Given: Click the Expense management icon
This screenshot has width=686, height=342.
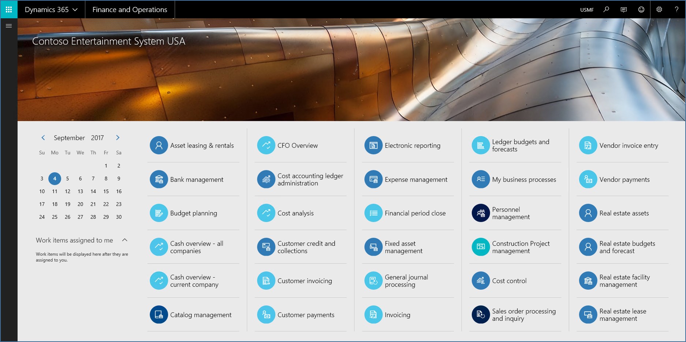Looking at the screenshot, I should (373, 179).
